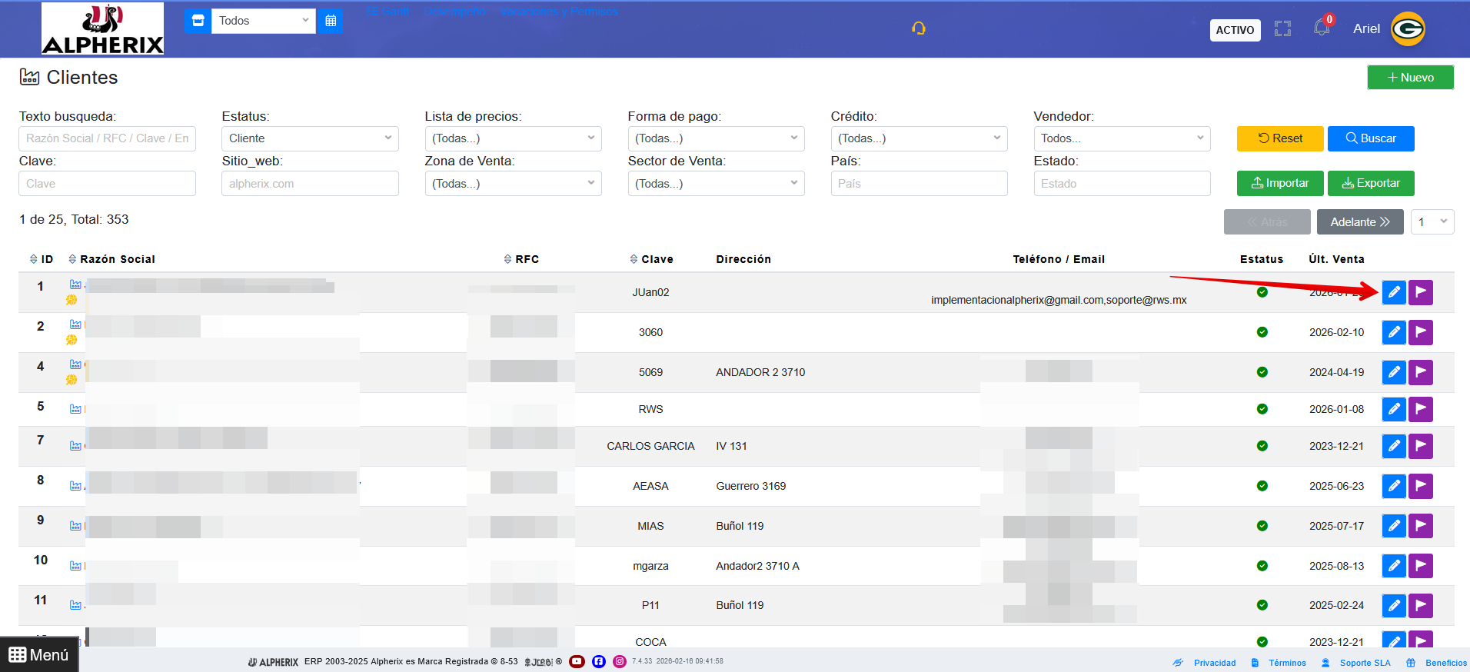Toggle the ACTIVO status button

click(1235, 30)
